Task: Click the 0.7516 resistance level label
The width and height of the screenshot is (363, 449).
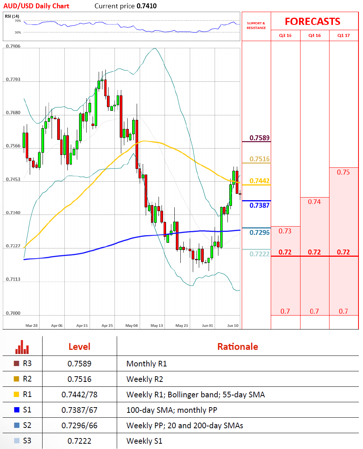Action: tap(259, 159)
